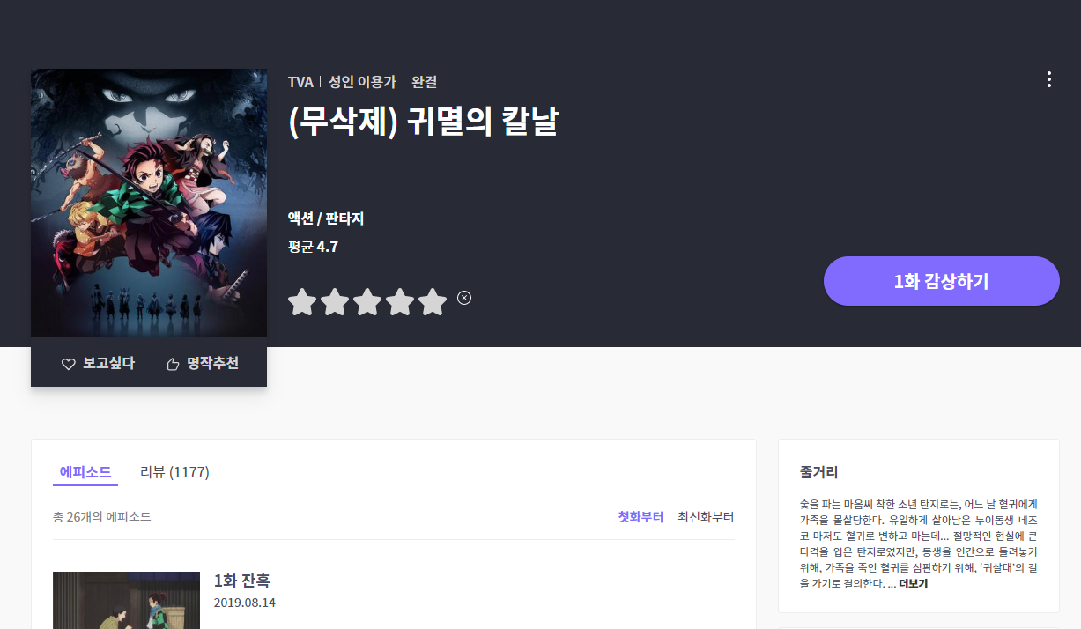
Task: Select the third rating star
Action: click(367, 302)
